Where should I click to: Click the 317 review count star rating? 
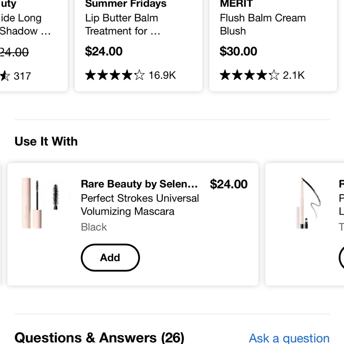tap(15, 76)
